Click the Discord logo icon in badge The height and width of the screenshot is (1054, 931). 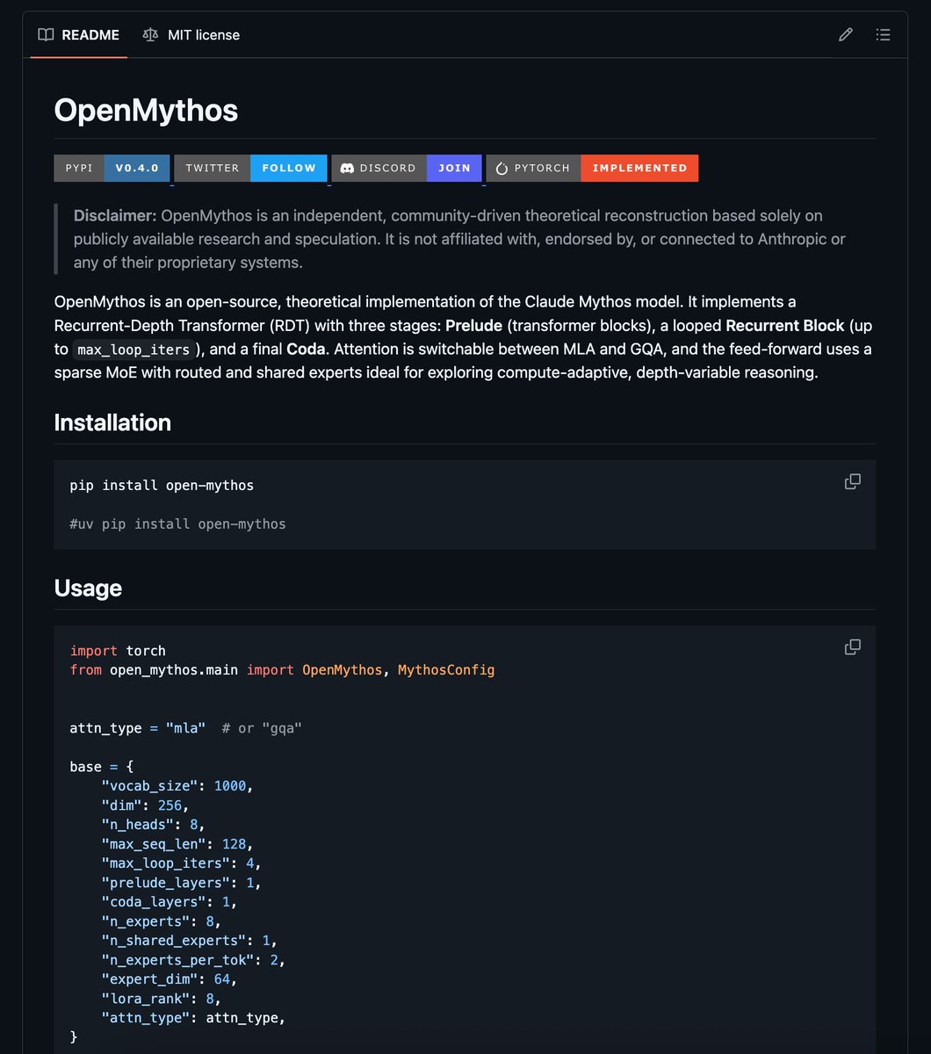(x=347, y=168)
